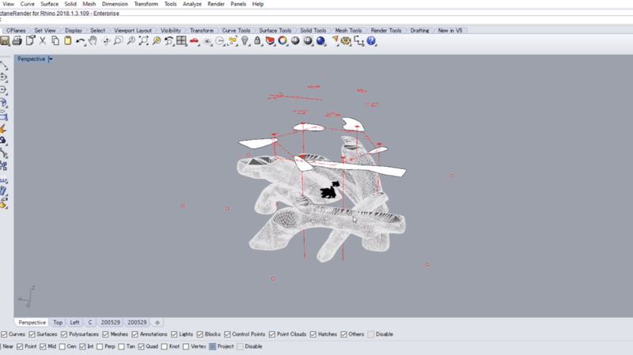Click the light bulb hide objects icon
Screen dimensions: 633x355
(245, 41)
